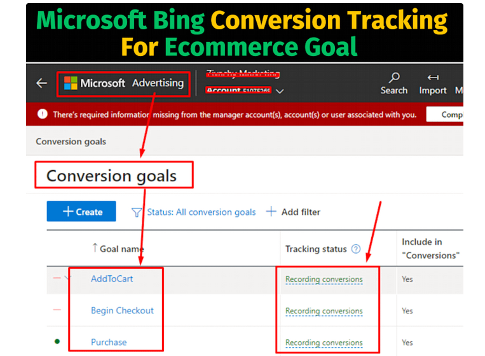Click the plus icon beside Add filter

(x=271, y=212)
